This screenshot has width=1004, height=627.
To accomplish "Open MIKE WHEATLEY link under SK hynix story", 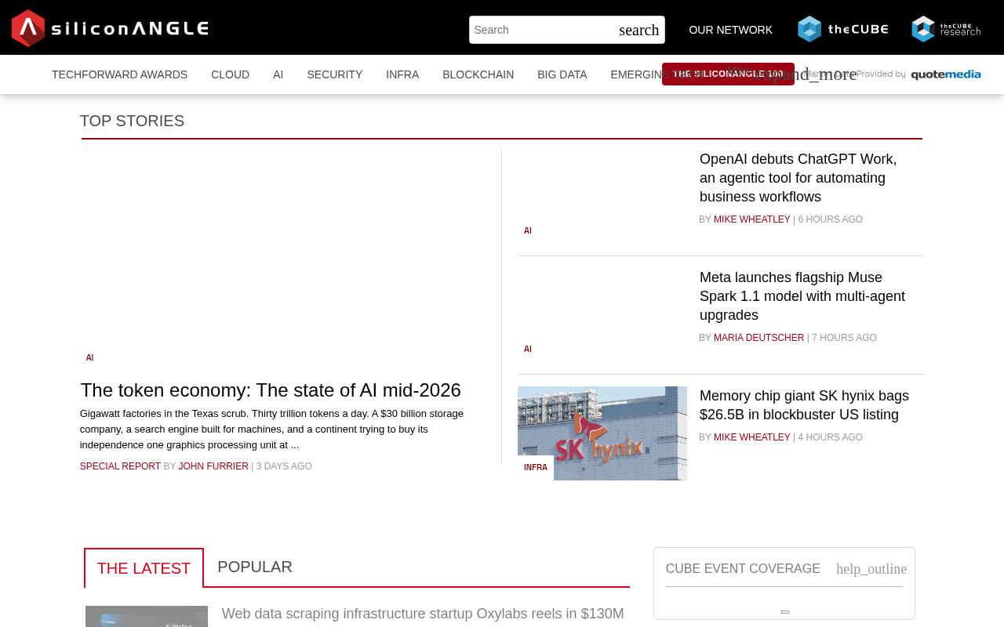I will pos(751,437).
